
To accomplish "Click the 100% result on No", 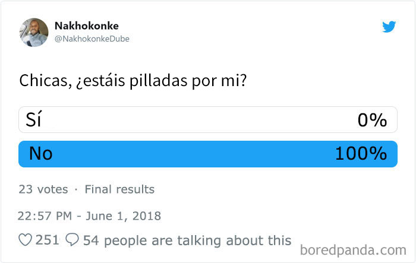I will 361,154.
